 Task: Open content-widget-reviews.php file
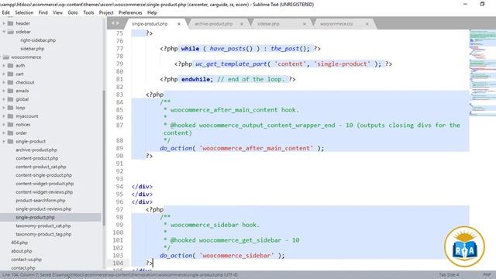pos(44,192)
